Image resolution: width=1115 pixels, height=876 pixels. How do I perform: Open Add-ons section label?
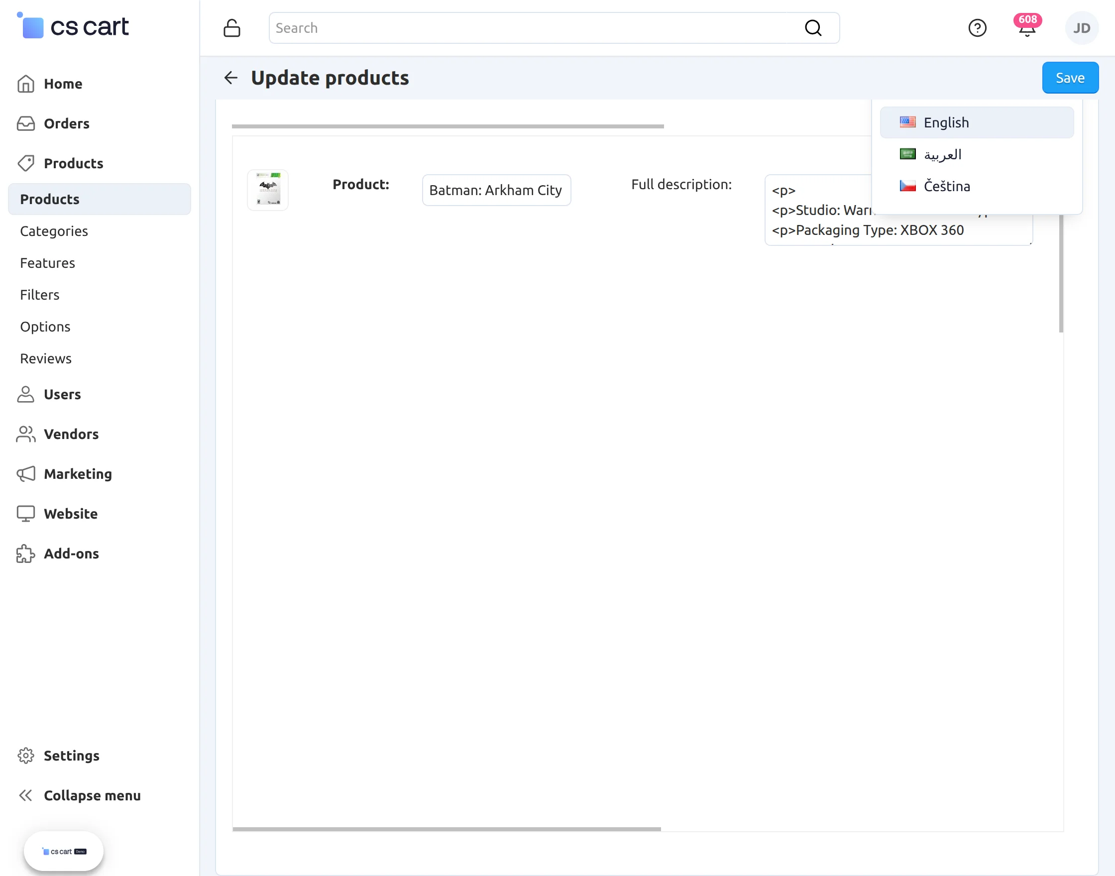coord(71,553)
